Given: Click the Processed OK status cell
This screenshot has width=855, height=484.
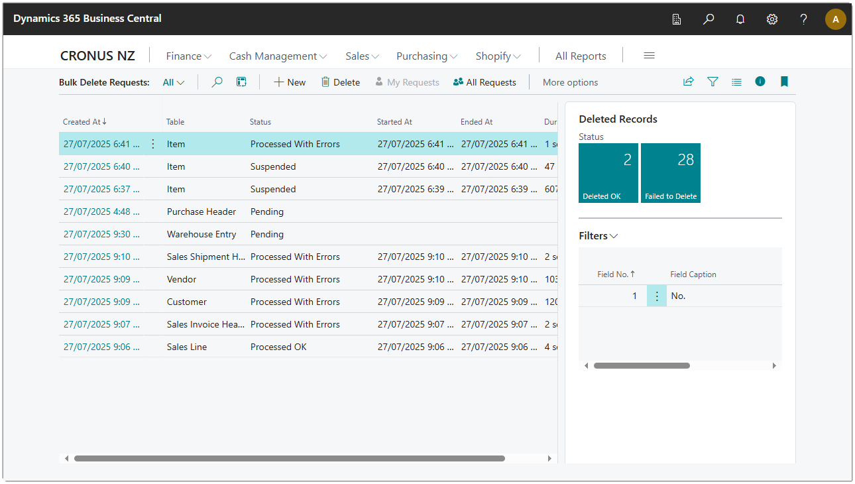Looking at the screenshot, I should 278,347.
